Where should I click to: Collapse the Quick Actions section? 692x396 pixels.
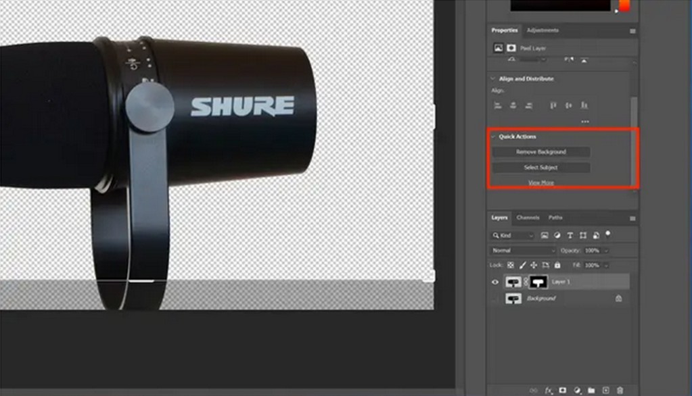pyautogui.click(x=493, y=137)
